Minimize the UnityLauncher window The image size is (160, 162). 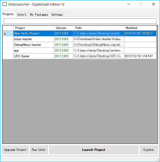click(129, 4)
